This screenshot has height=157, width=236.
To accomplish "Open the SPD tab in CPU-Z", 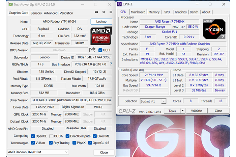I will click(167, 12).
